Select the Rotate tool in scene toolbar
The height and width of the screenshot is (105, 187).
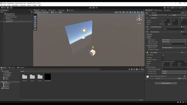click(35, 20)
